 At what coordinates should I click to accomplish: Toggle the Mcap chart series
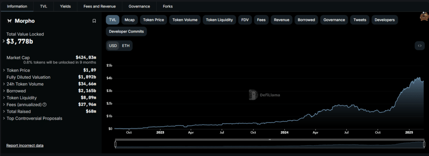(129, 20)
